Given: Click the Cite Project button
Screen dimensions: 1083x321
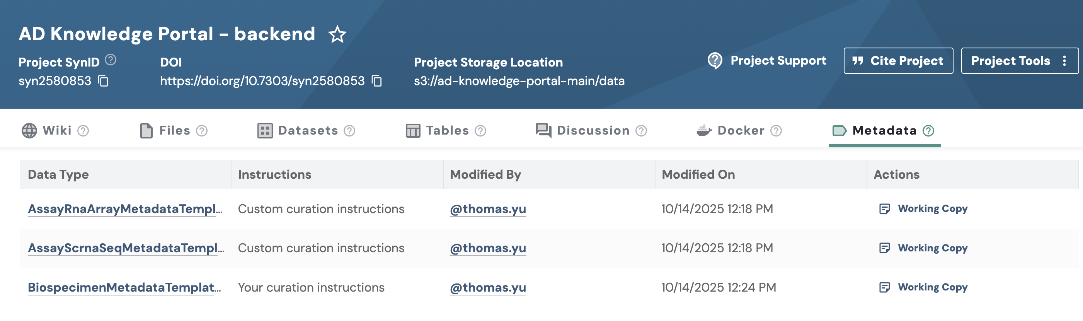Looking at the screenshot, I should [x=898, y=61].
